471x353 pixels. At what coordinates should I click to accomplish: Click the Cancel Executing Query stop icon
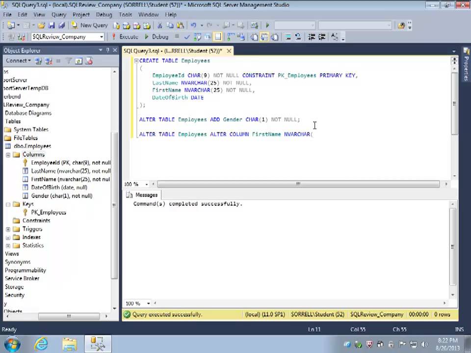[x=177, y=37]
